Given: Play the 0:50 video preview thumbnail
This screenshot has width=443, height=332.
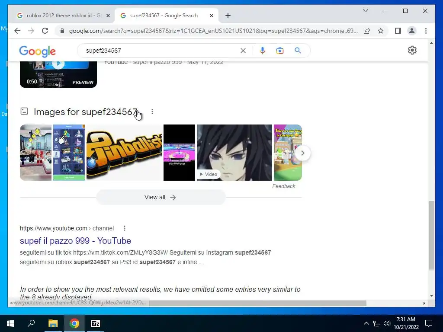Looking at the screenshot, I should click(58, 74).
